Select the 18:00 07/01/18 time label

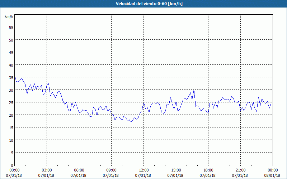point(208,173)
